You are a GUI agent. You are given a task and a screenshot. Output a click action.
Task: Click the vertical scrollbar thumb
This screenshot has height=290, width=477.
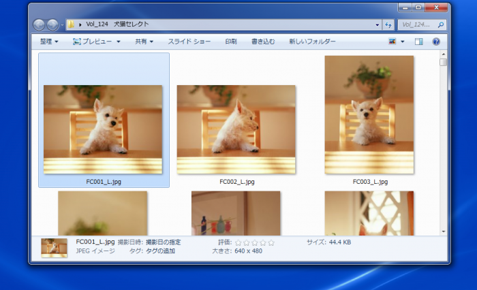click(444, 63)
